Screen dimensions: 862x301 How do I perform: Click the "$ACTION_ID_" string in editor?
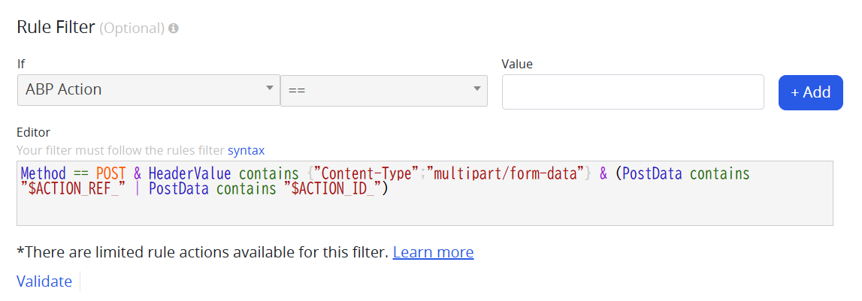coord(333,189)
